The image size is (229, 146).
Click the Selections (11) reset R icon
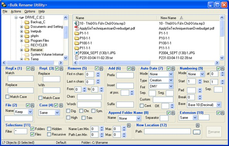click(129, 126)
